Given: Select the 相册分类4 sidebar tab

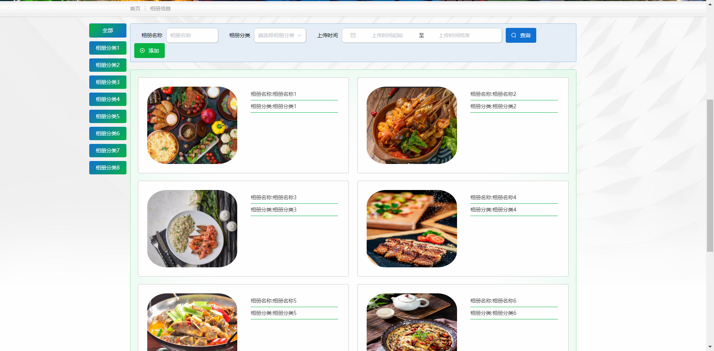Looking at the screenshot, I should (108, 99).
